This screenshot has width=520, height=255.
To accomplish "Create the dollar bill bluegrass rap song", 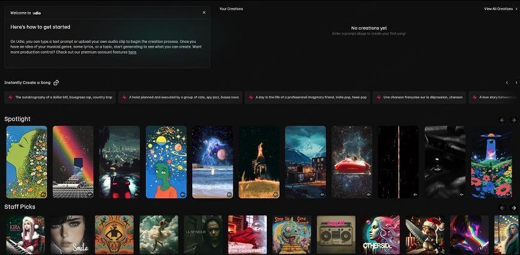I will pyautogui.click(x=60, y=98).
